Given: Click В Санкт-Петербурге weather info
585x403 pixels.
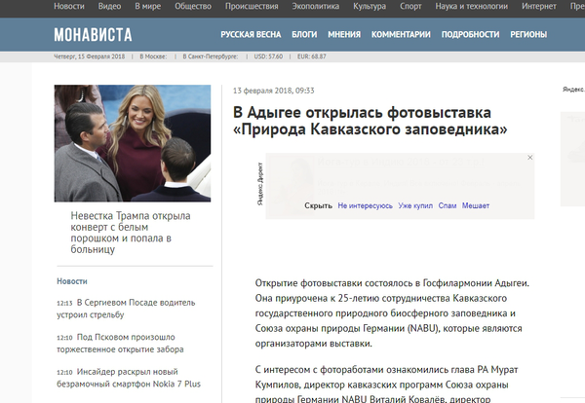Looking at the screenshot, I should coord(211,56).
